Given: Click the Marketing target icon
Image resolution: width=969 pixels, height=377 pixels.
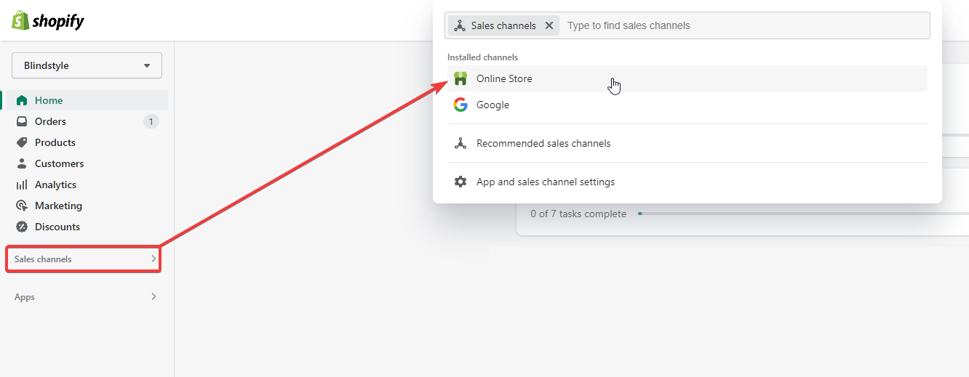Looking at the screenshot, I should click(22, 206).
